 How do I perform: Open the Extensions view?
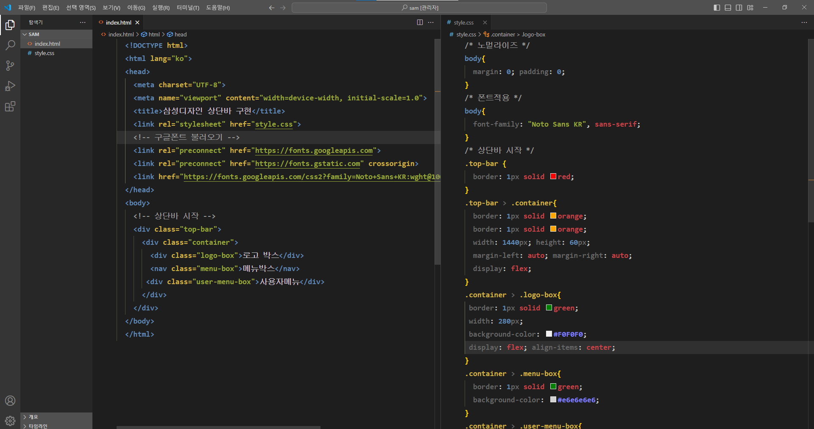tap(10, 106)
